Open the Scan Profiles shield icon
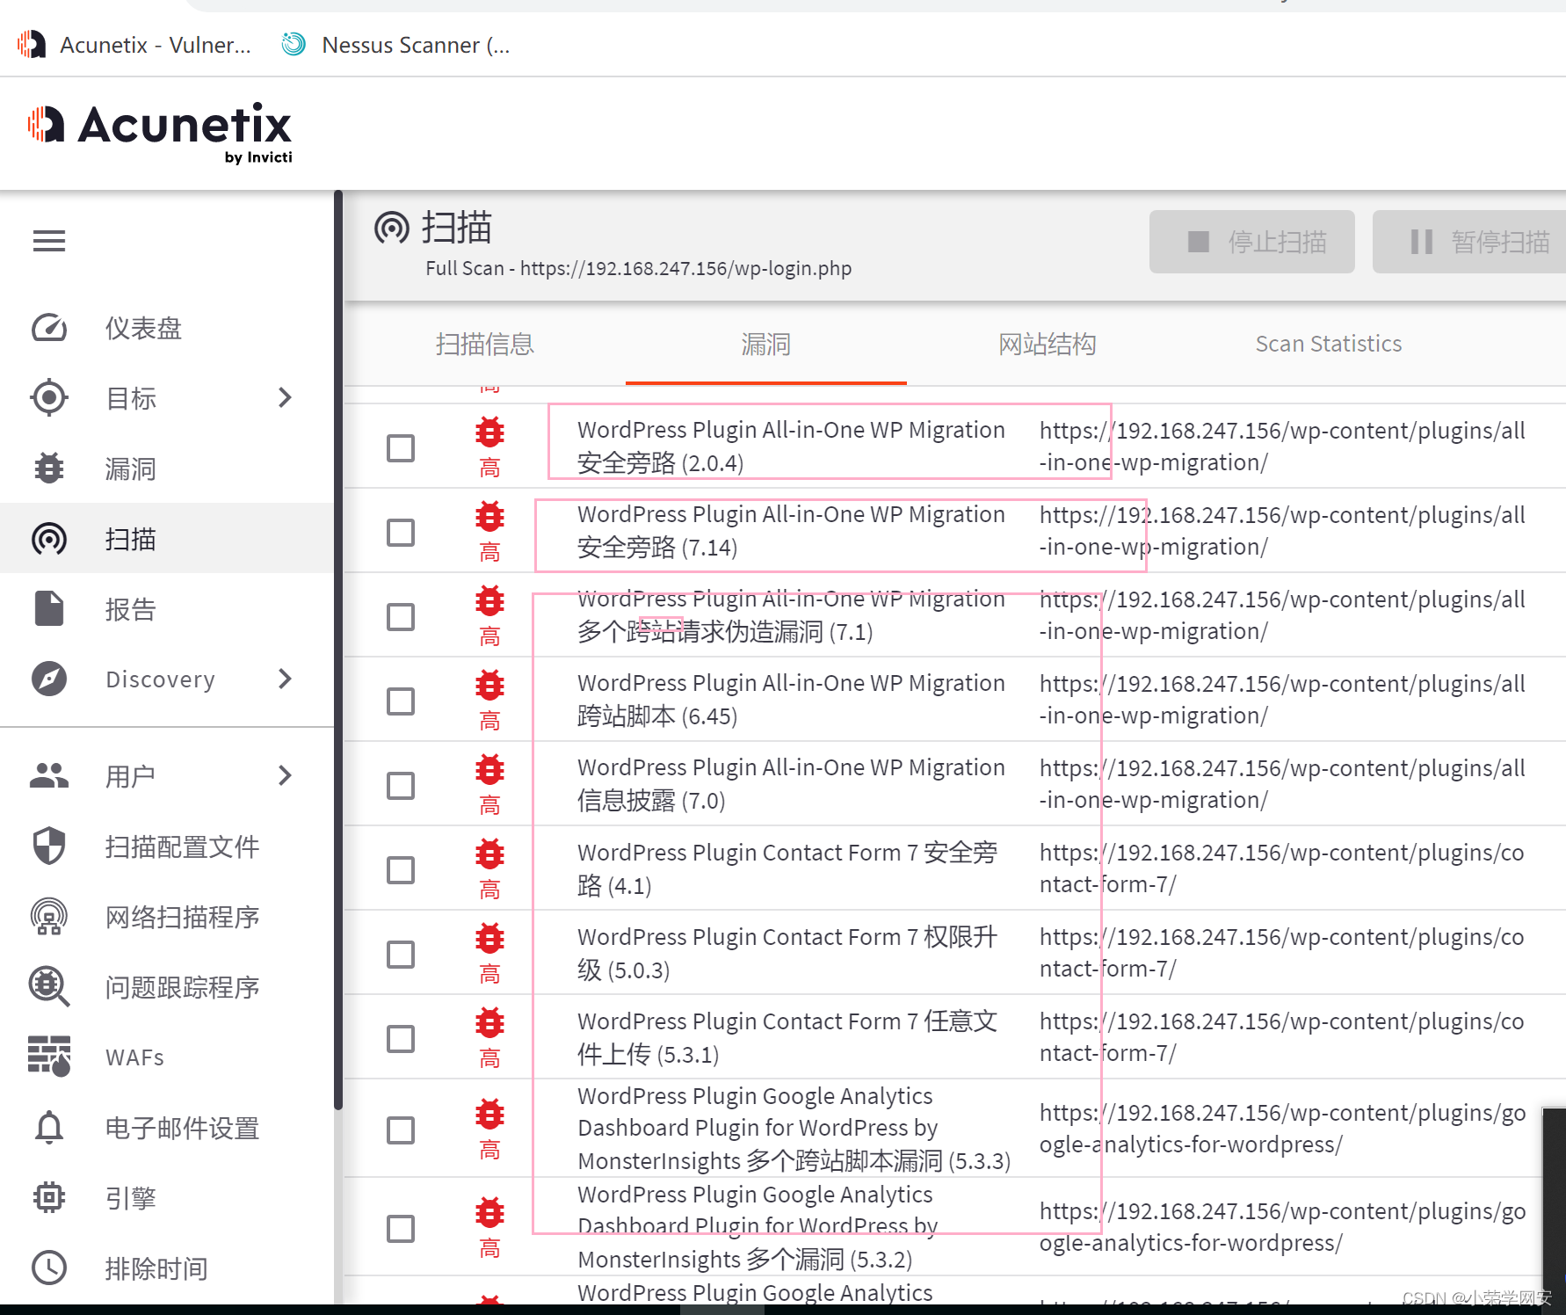The image size is (1566, 1315). [x=49, y=846]
